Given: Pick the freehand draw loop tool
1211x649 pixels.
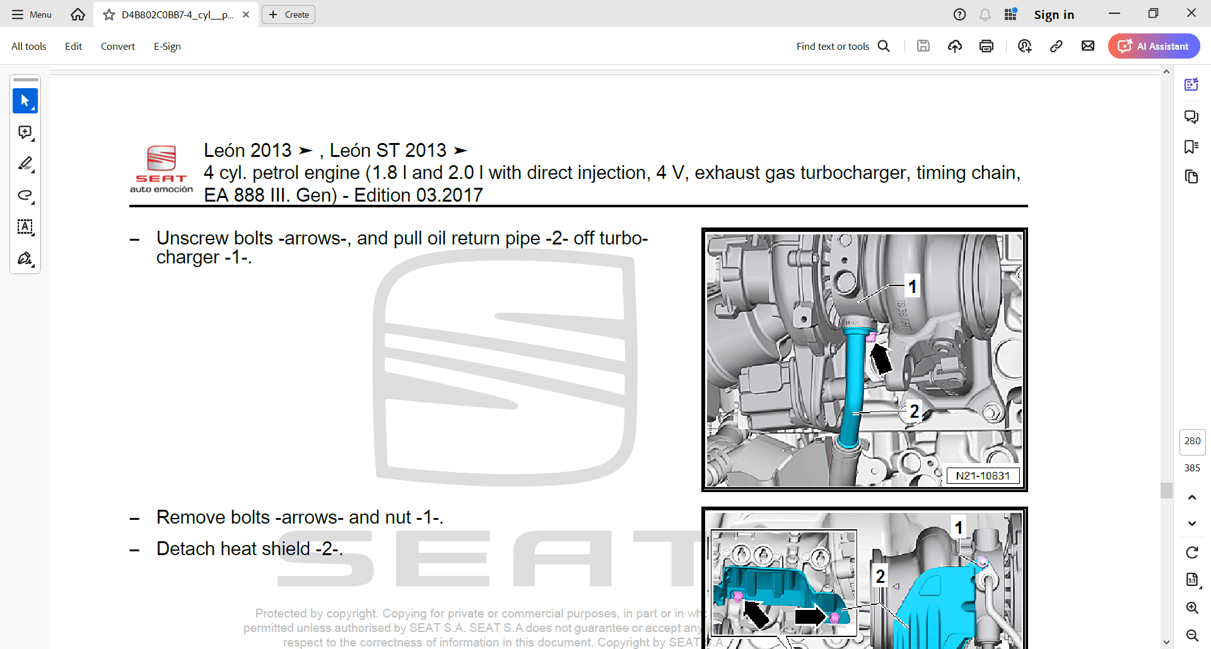Looking at the screenshot, I should coord(25,195).
